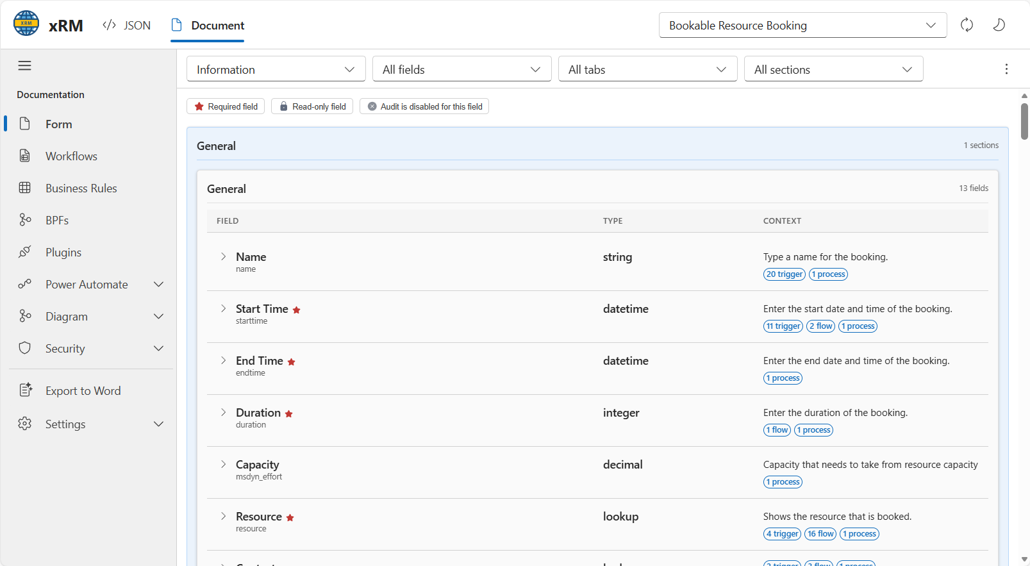Expand the Duration field row
Image resolution: width=1030 pixels, height=566 pixels.
pos(223,412)
